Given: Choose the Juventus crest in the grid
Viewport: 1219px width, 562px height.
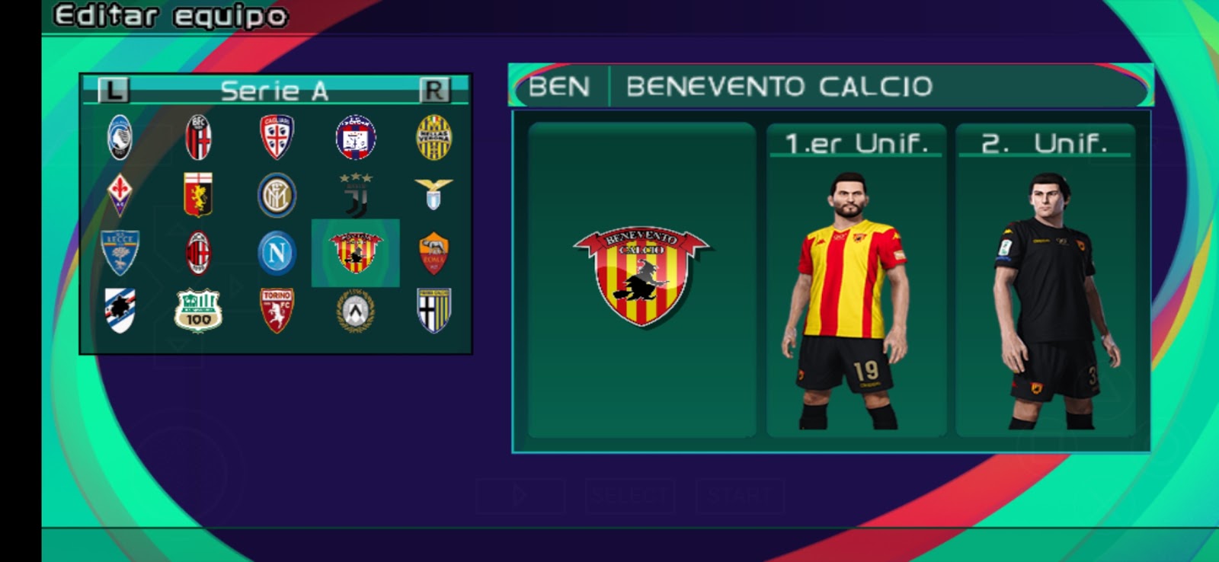Looking at the screenshot, I should tap(356, 195).
